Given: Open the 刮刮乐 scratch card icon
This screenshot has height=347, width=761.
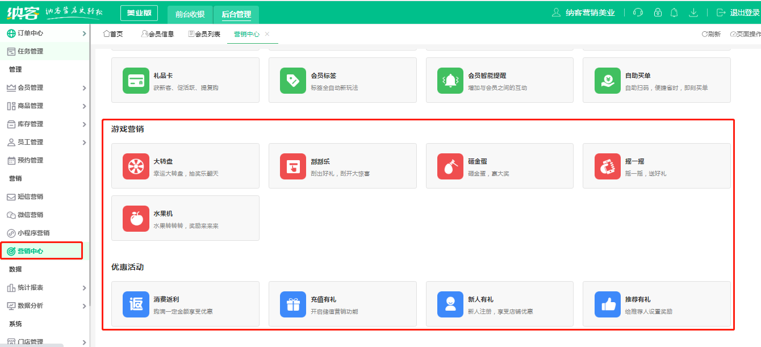Looking at the screenshot, I should coord(293,166).
